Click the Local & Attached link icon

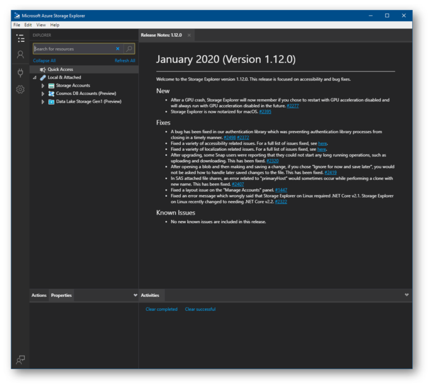point(43,78)
